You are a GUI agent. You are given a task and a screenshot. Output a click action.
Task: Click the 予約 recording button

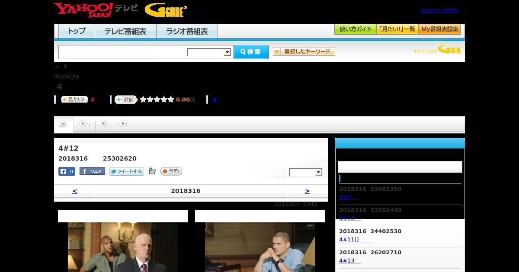(x=171, y=171)
